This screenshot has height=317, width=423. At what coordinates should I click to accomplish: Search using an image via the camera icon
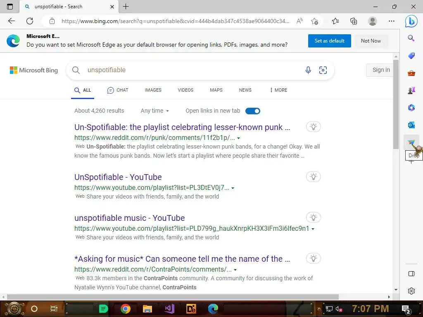pyautogui.click(x=323, y=70)
